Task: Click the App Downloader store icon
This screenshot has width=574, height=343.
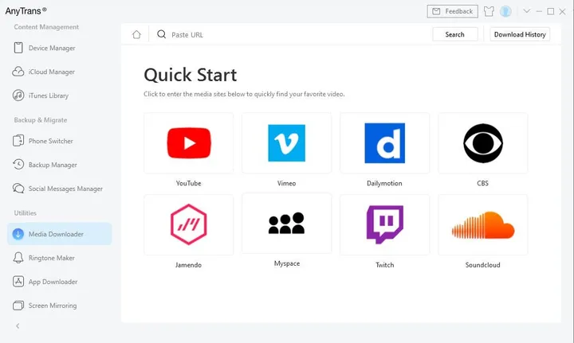Action: (18, 281)
